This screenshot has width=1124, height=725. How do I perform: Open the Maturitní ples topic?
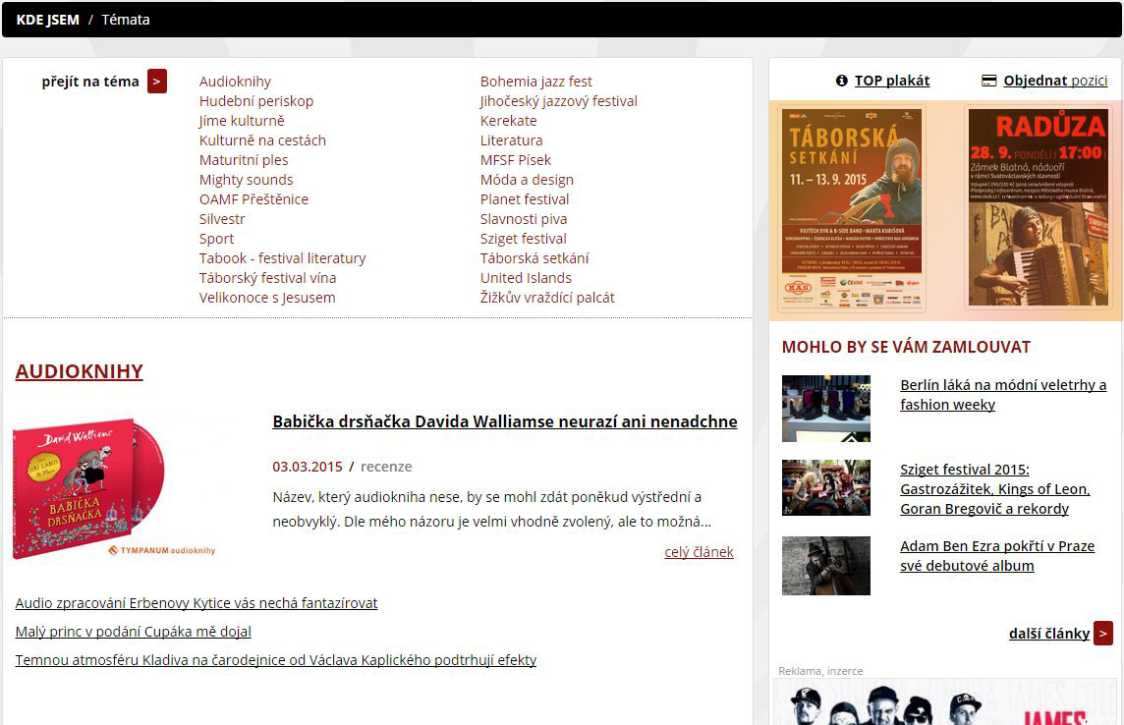[244, 160]
